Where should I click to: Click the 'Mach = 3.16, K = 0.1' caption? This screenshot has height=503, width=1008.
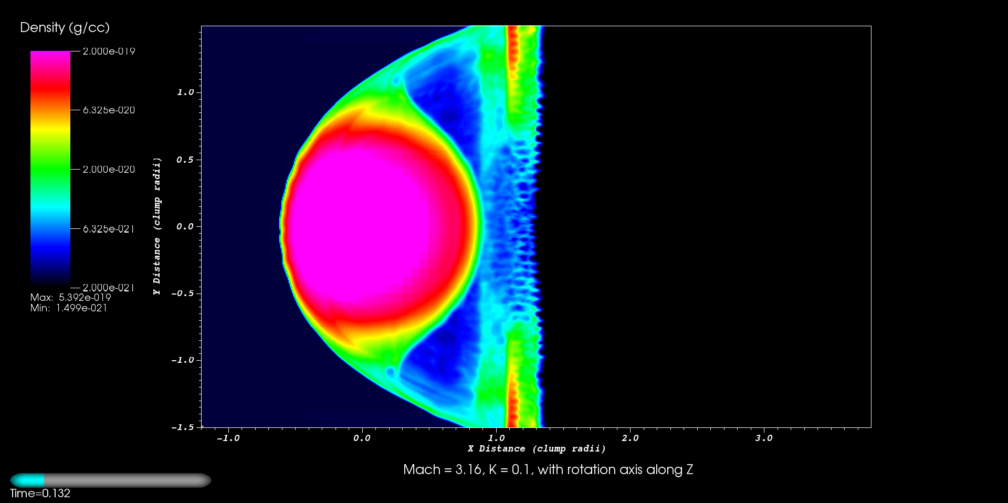(x=548, y=469)
